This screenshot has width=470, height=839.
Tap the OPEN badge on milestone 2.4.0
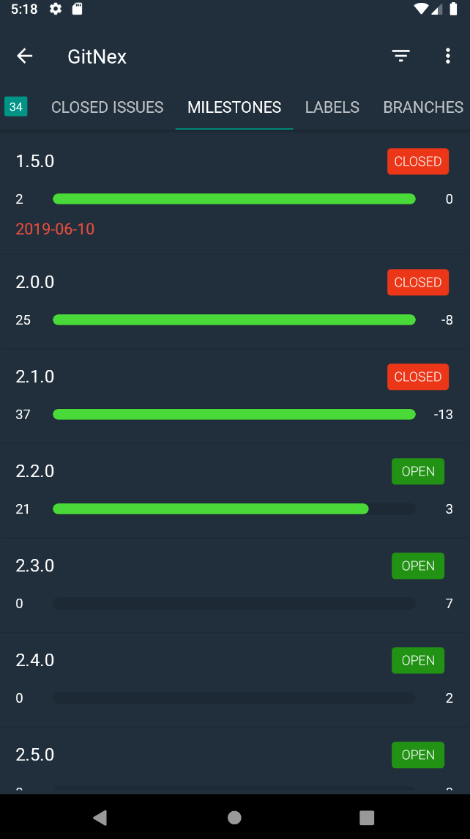click(x=418, y=660)
